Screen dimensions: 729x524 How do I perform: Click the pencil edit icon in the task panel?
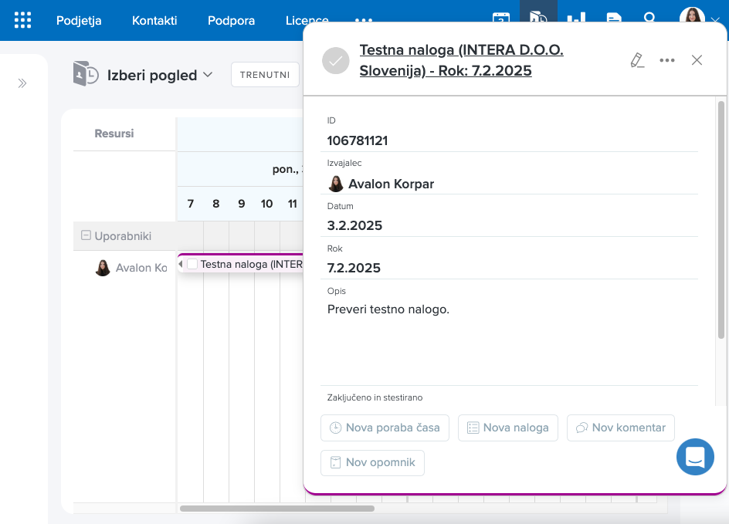[x=637, y=60]
